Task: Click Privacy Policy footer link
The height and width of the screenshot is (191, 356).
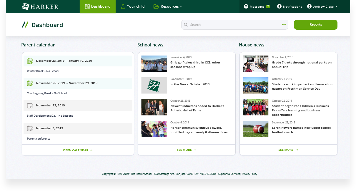Action: click(x=249, y=174)
